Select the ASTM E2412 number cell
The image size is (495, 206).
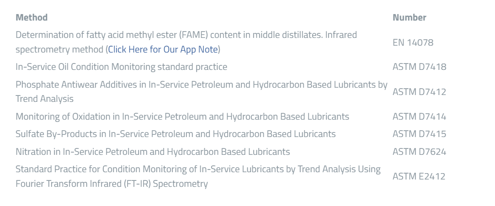point(419,176)
